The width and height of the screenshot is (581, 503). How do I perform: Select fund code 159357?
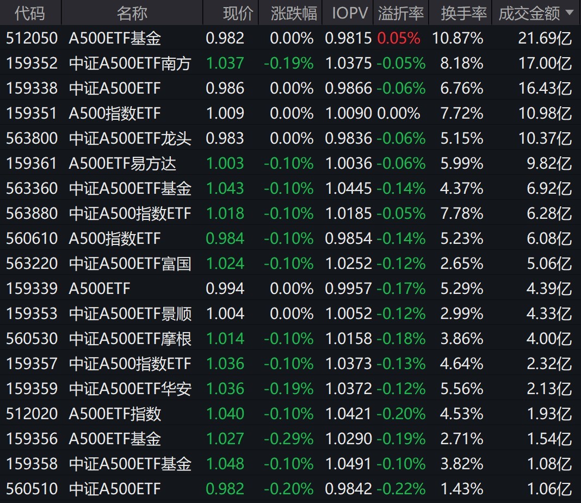tap(32, 364)
